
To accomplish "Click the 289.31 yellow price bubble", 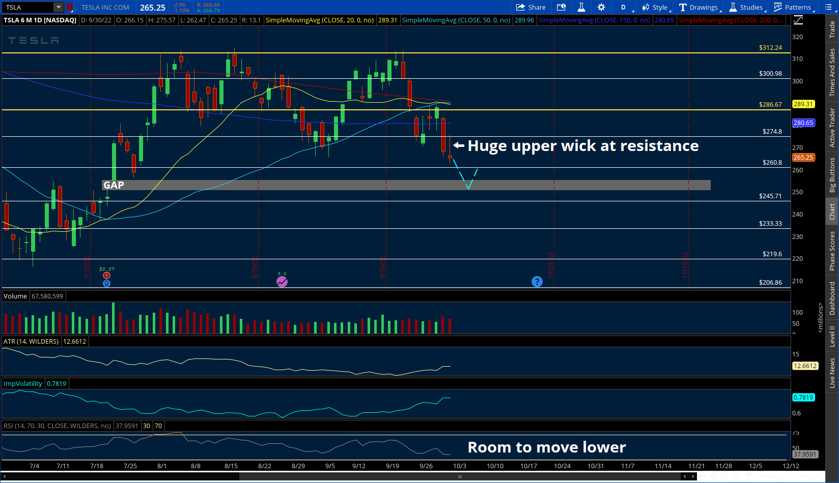I will (x=803, y=104).
